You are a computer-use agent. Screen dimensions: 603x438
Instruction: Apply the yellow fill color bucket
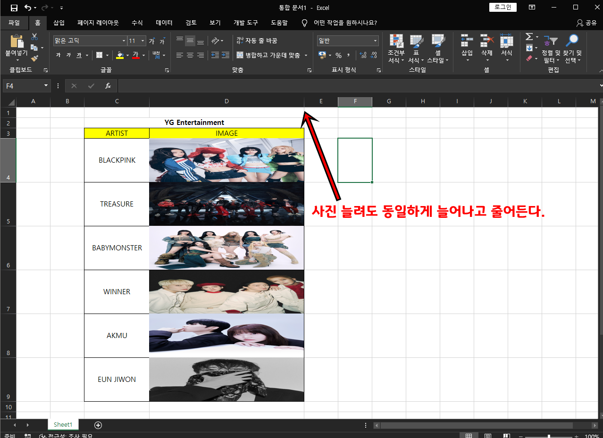[119, 55]
